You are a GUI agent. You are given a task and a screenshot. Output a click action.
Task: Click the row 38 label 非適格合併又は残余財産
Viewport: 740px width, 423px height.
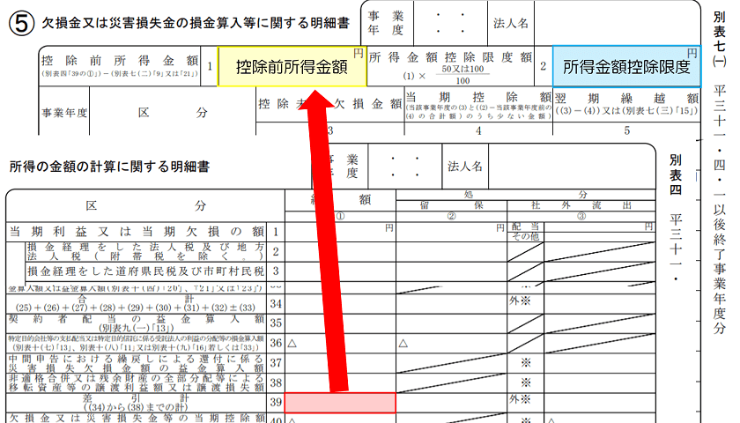[x=137, y=382]
